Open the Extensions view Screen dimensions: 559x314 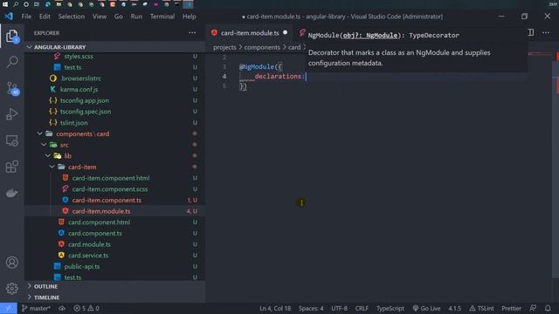(x=12, y=167)
